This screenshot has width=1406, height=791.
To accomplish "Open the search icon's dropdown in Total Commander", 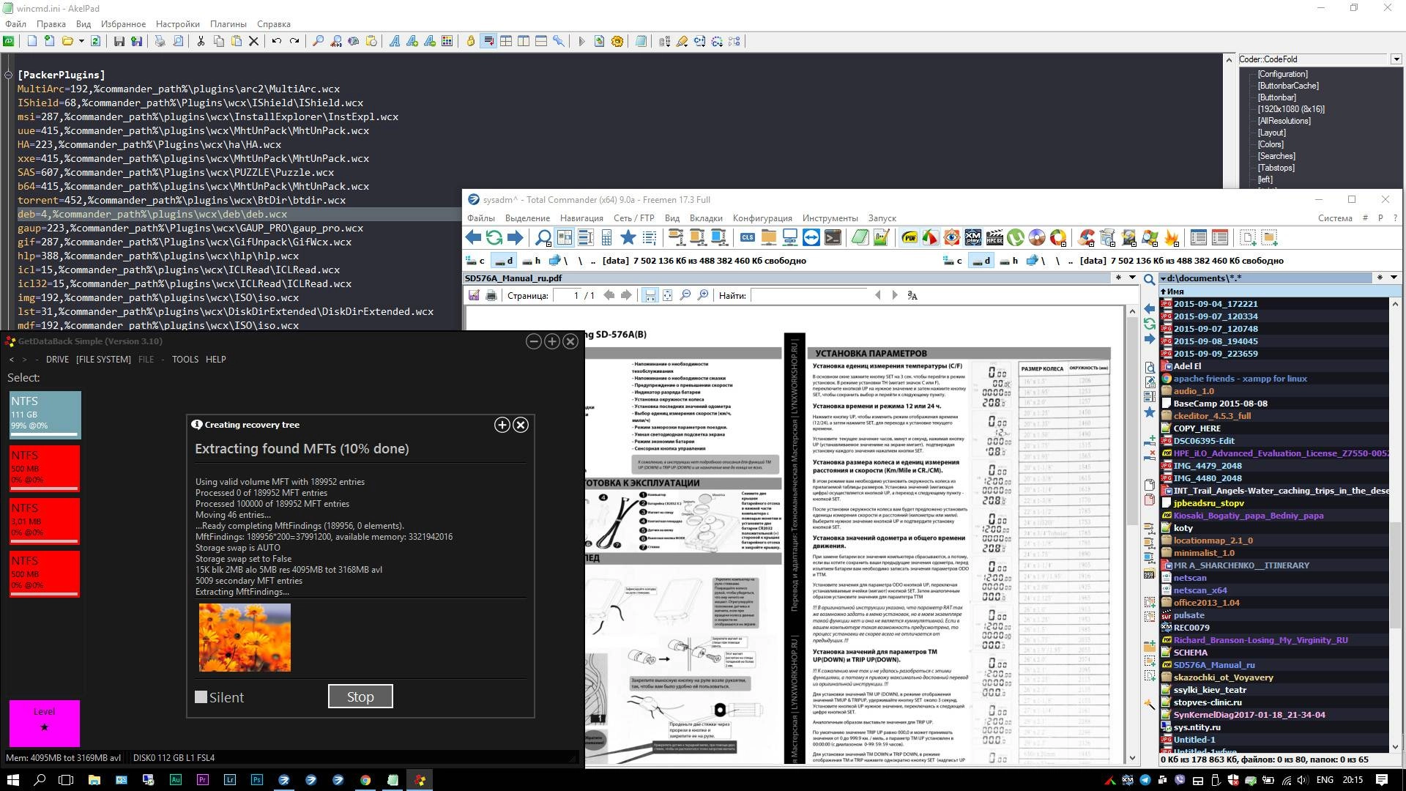I will [548, 244].
